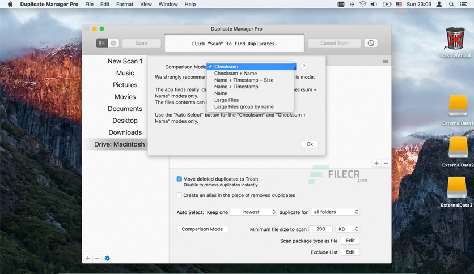Select Name + Timestamp mode
Image resolution: width=474 pixels, height=274 pixels.
(x=250, y=87)
